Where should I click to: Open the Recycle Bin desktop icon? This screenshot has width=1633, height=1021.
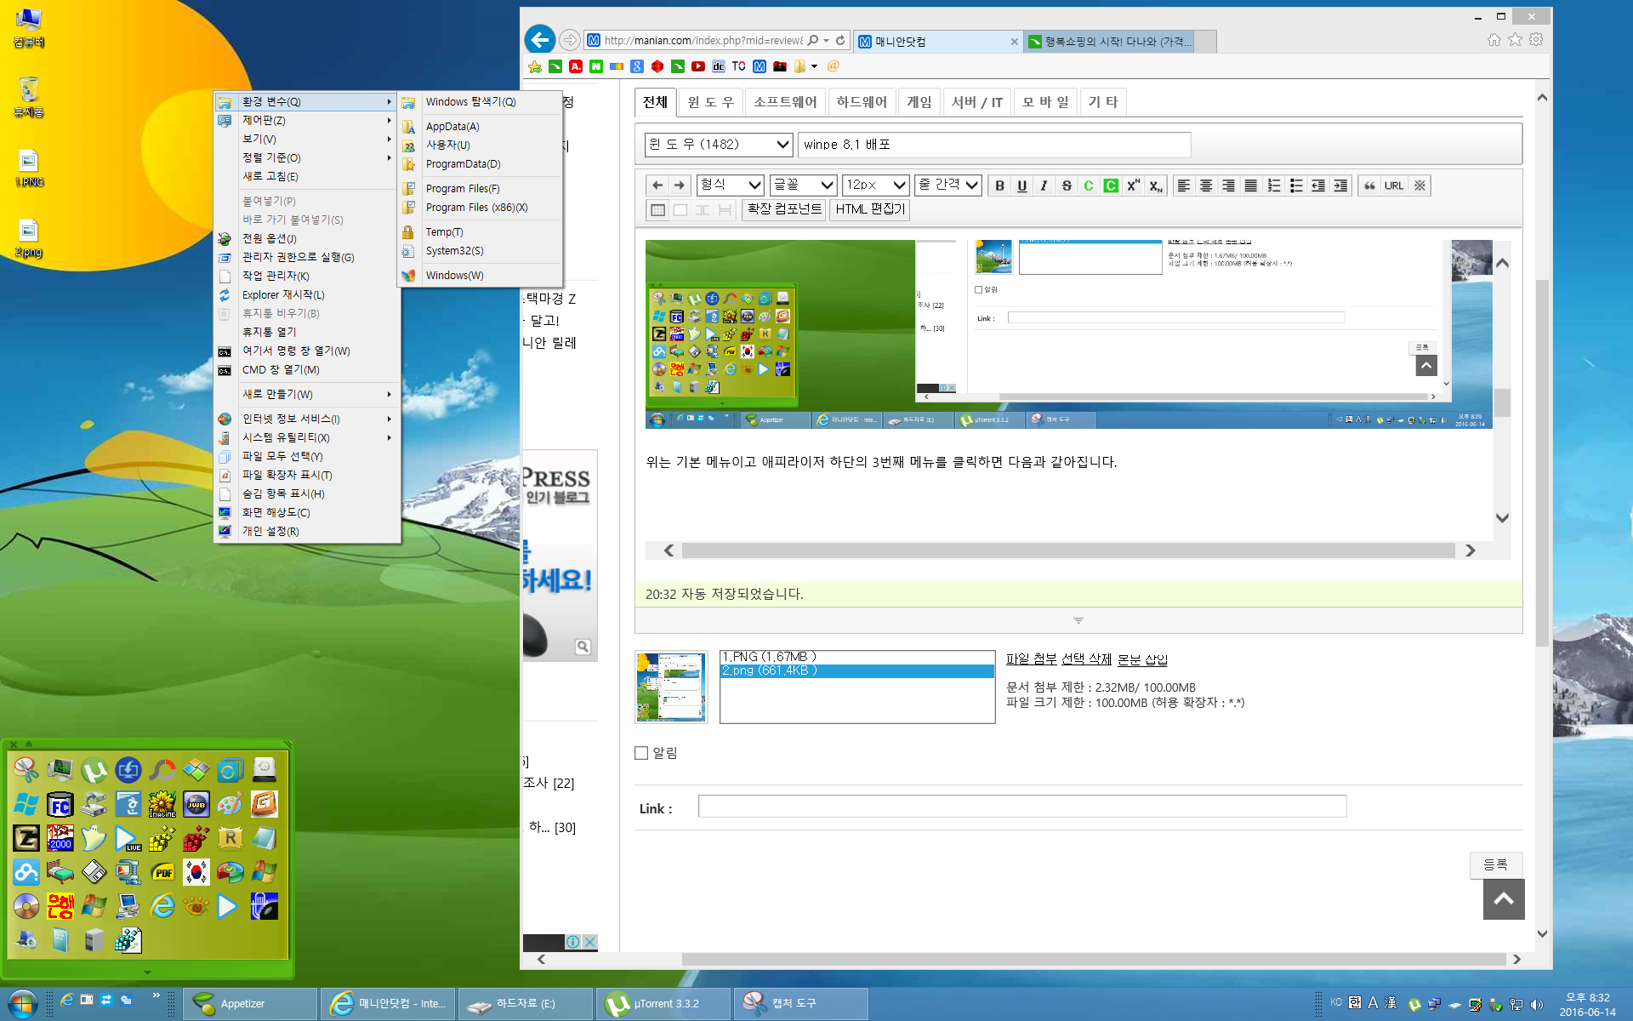[29, 97]
